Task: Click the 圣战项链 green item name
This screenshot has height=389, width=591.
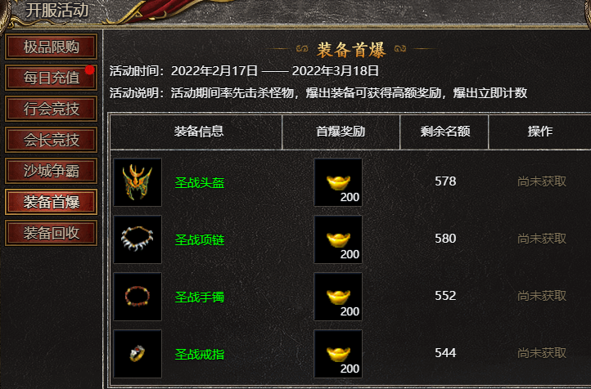Action: pyautogui.click(x=200, y=239)
